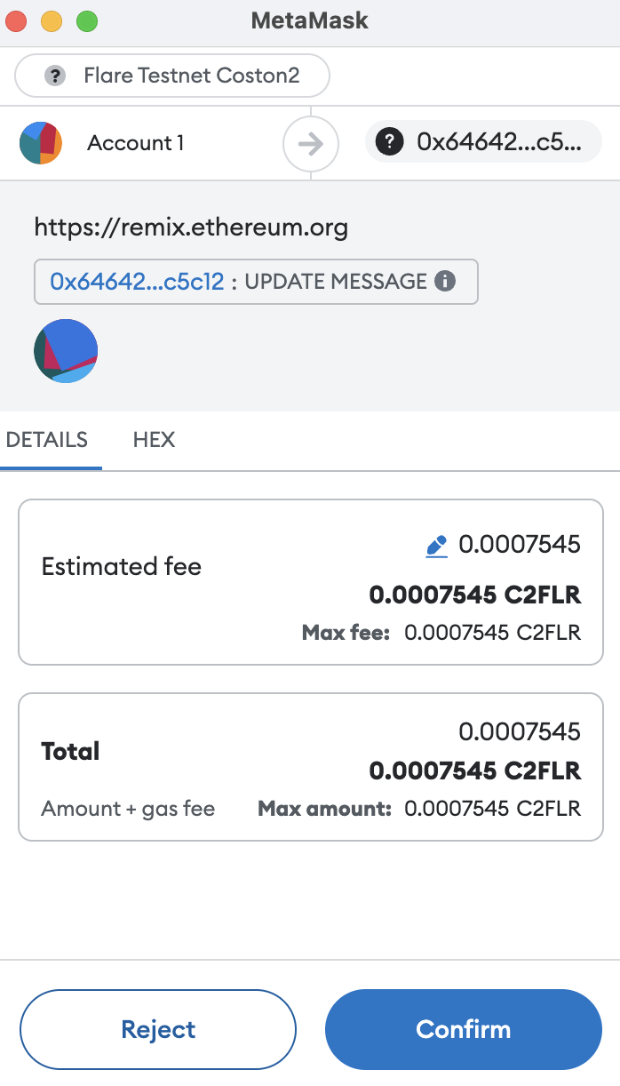This screenshot has height=1086, width=620.
Task: Click the Estimated fee 0.0007545 C2FLR amount
Action: point(475,595)
